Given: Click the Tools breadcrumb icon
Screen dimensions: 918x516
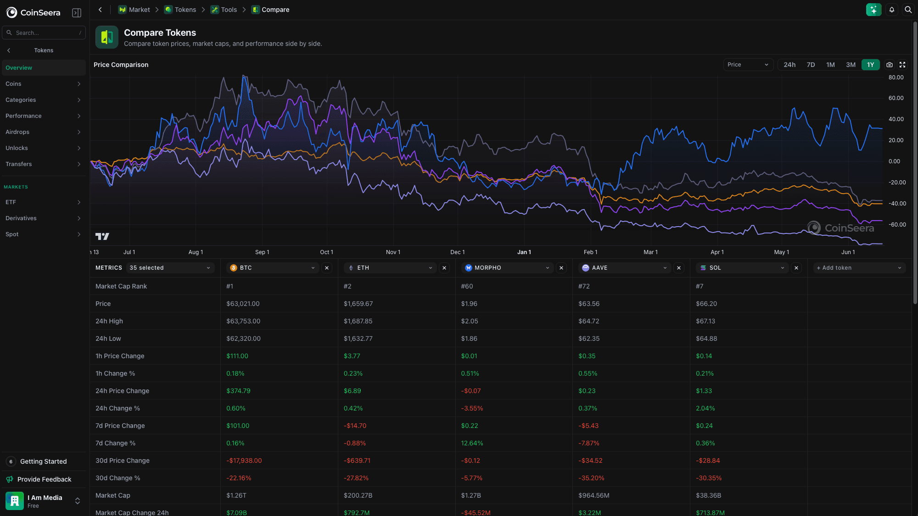Looking at the screenshot, I should [x=215, y=10].
